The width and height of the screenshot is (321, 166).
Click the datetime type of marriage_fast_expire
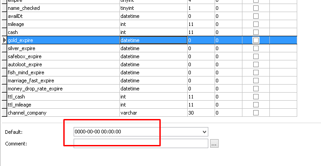pos(130,81)
